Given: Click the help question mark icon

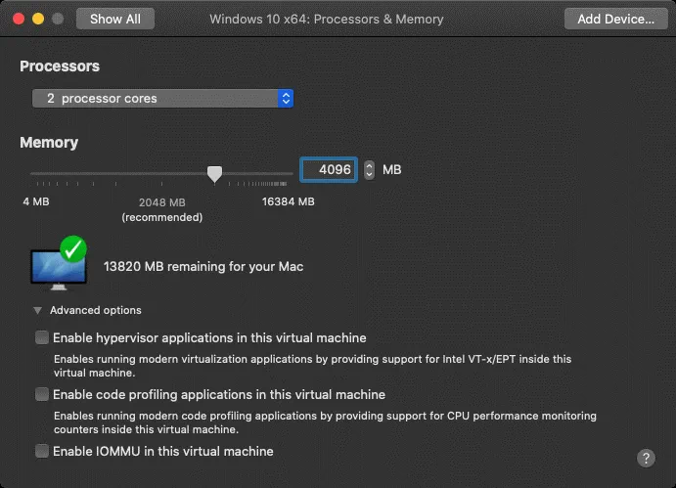Looking at the screenshot, I should point(646,458).
